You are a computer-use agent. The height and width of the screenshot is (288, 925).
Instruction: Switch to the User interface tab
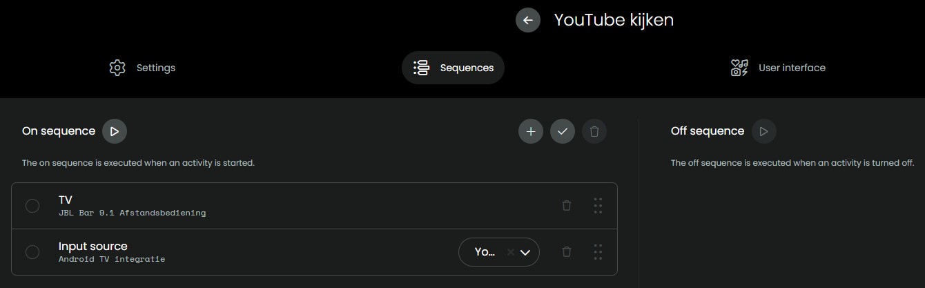(778, 68)
